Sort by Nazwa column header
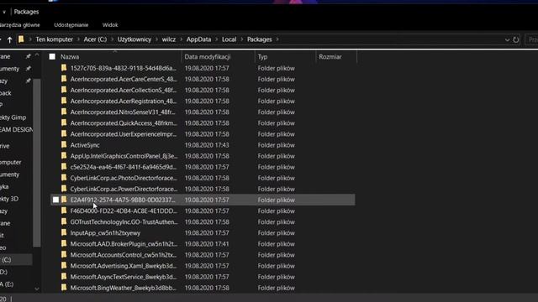Image resolution: width=538 pixels, height=302 pixels. (70, 57)
